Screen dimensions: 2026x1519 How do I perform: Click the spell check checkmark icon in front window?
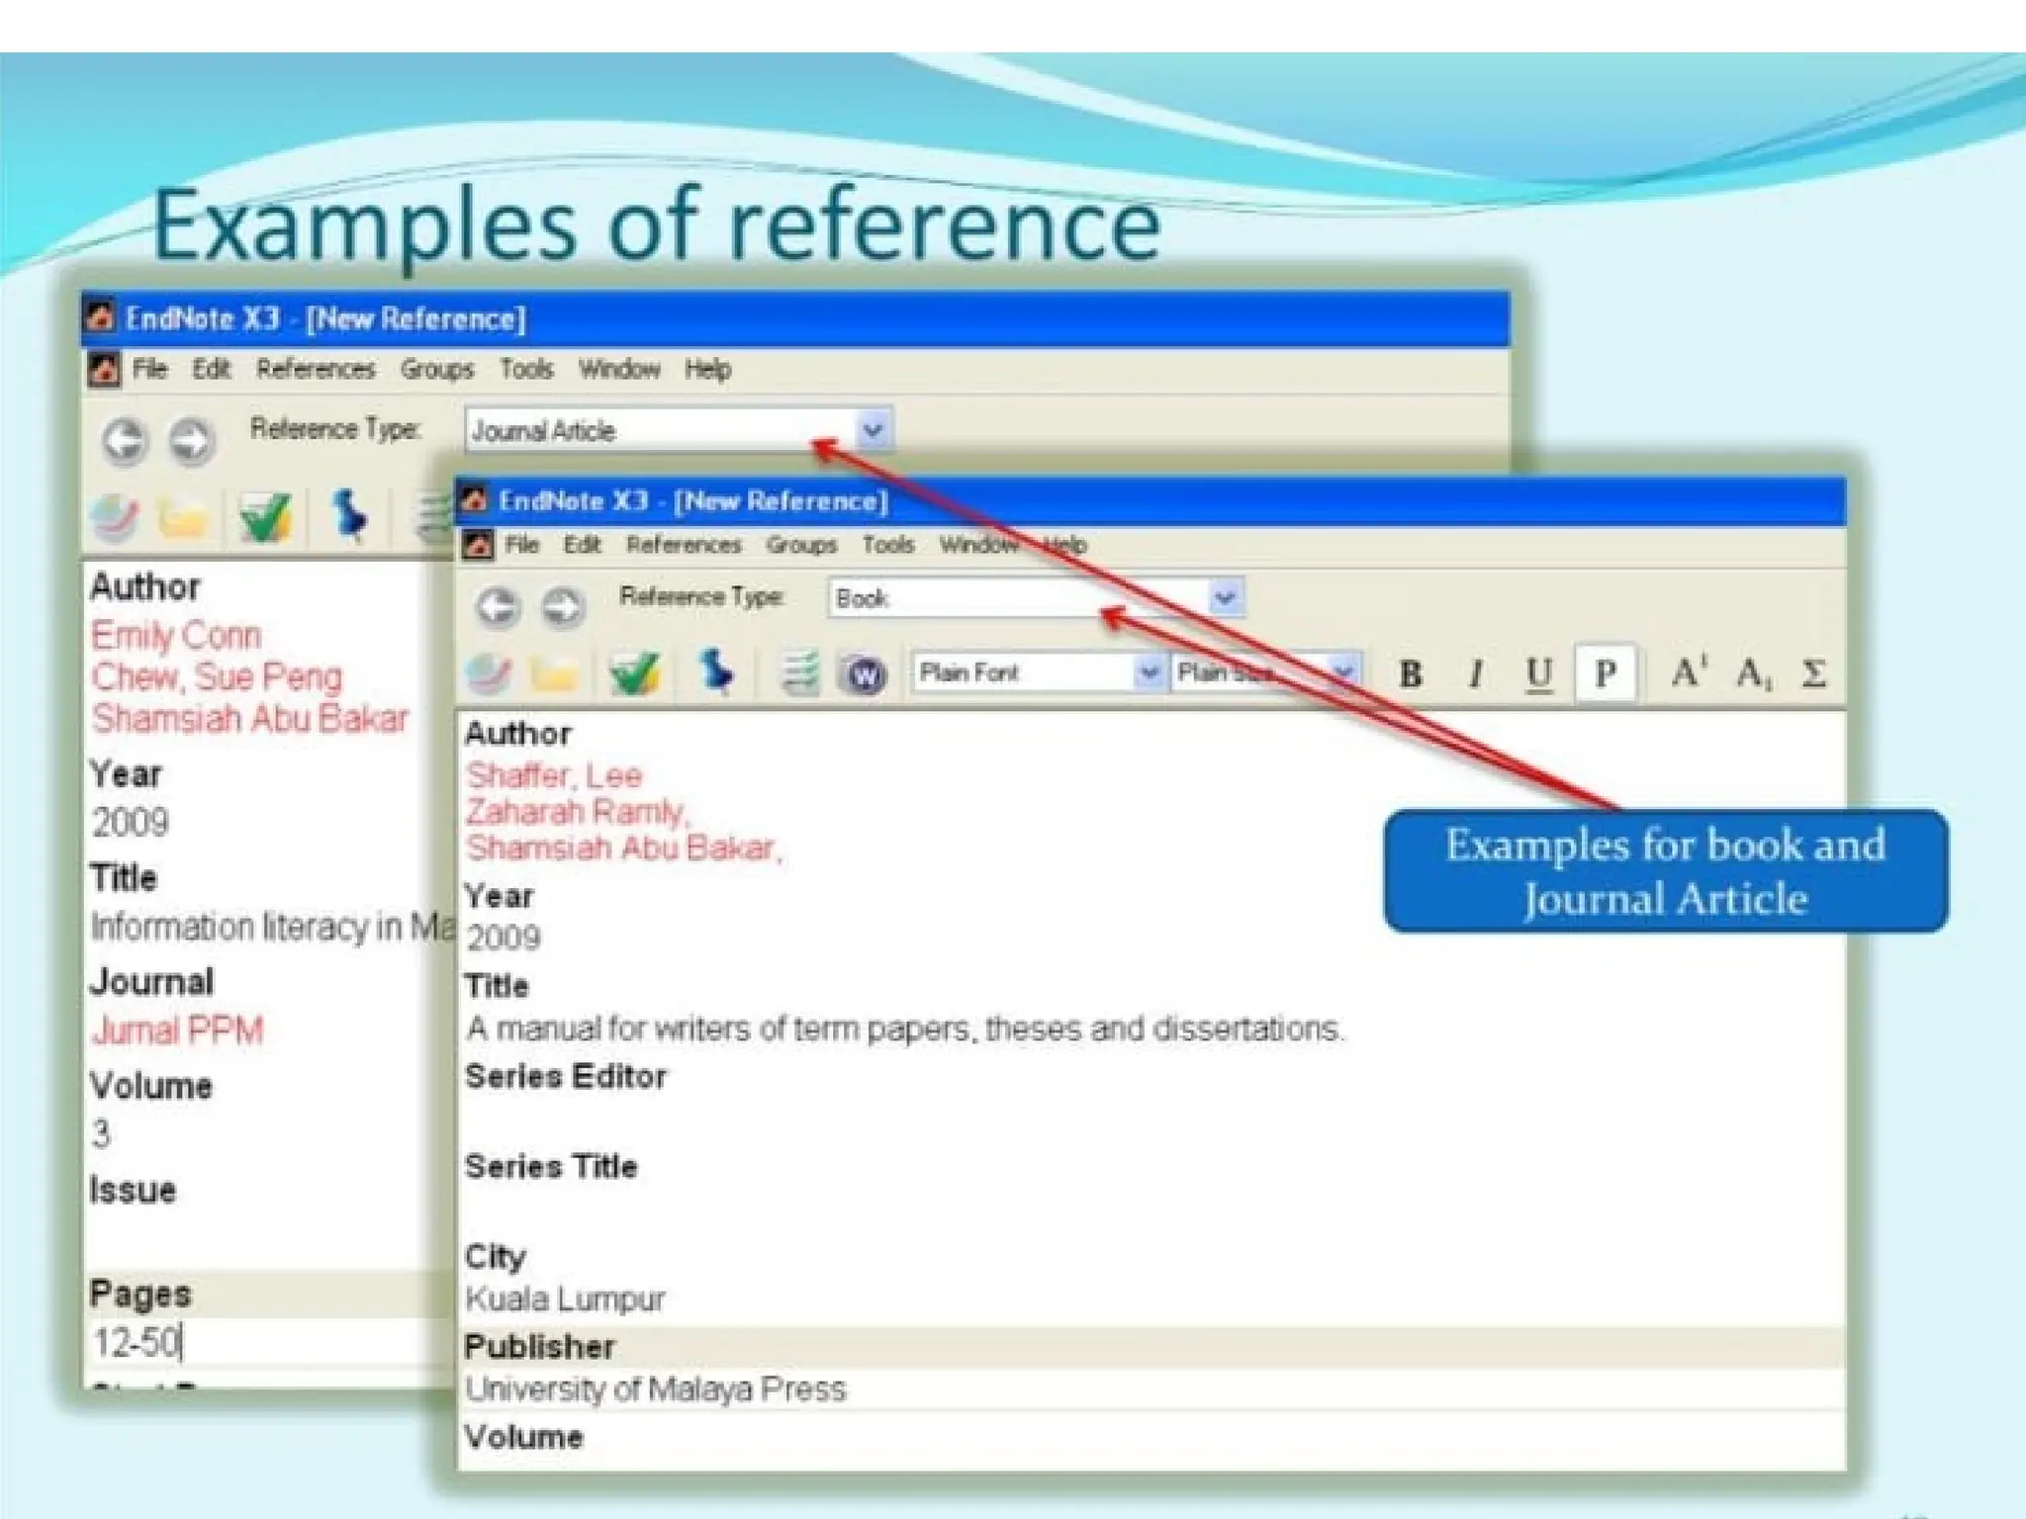pos(635,674)
